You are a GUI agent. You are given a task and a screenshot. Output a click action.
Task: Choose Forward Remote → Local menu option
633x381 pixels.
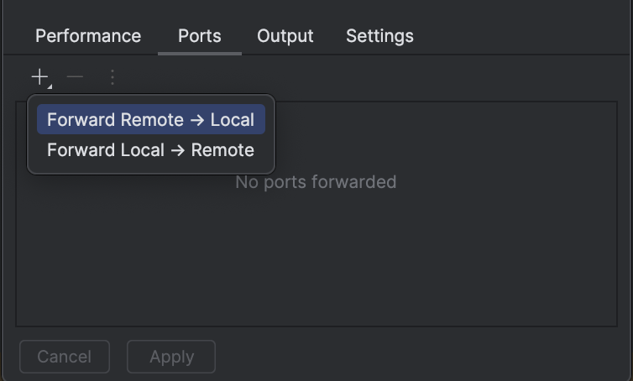(x=151, y=119)
